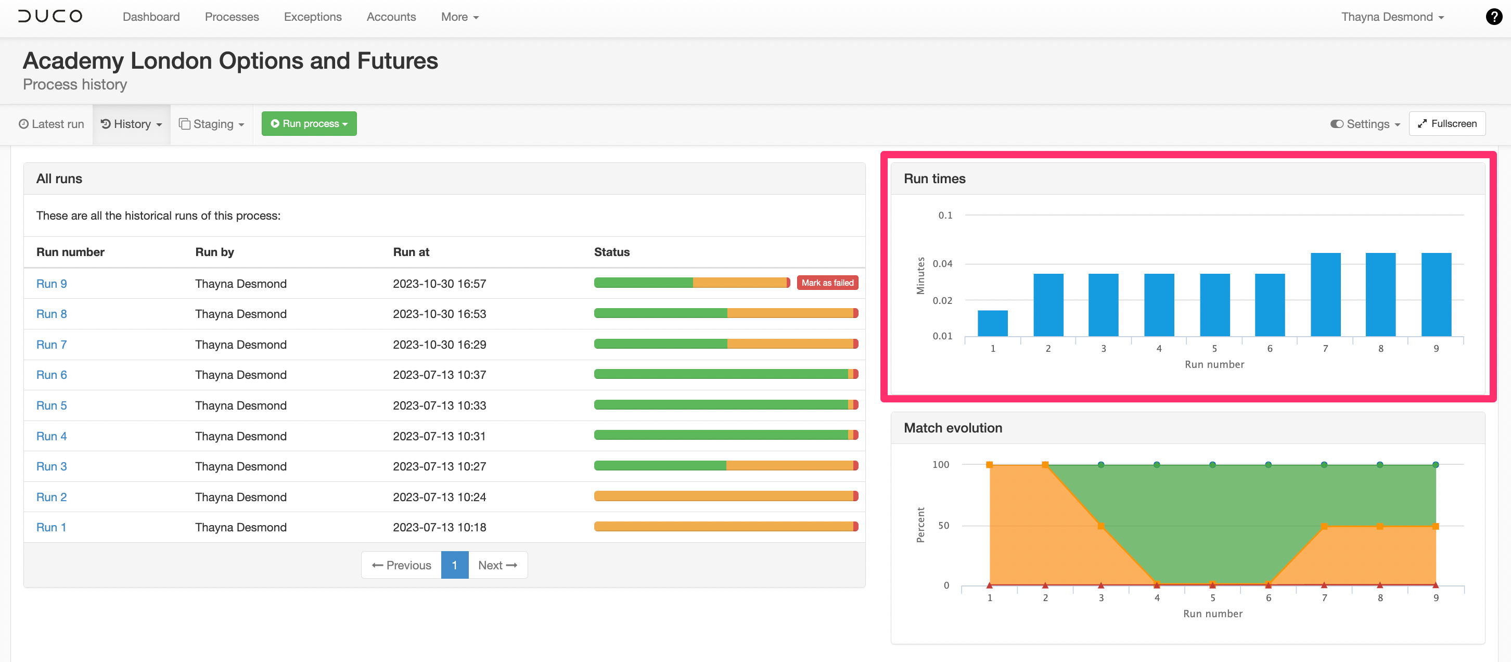Click the orange run 7 marker in Match evolution
Image resolution: width=1511 pixels, height=662 pixels.
1325,527
